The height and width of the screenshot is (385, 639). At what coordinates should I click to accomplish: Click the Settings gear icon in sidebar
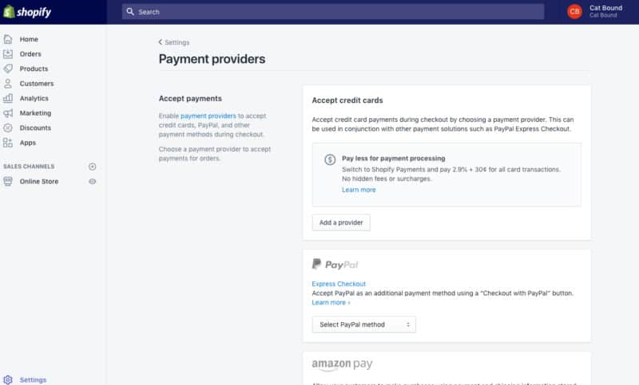(x=8, y=379)
